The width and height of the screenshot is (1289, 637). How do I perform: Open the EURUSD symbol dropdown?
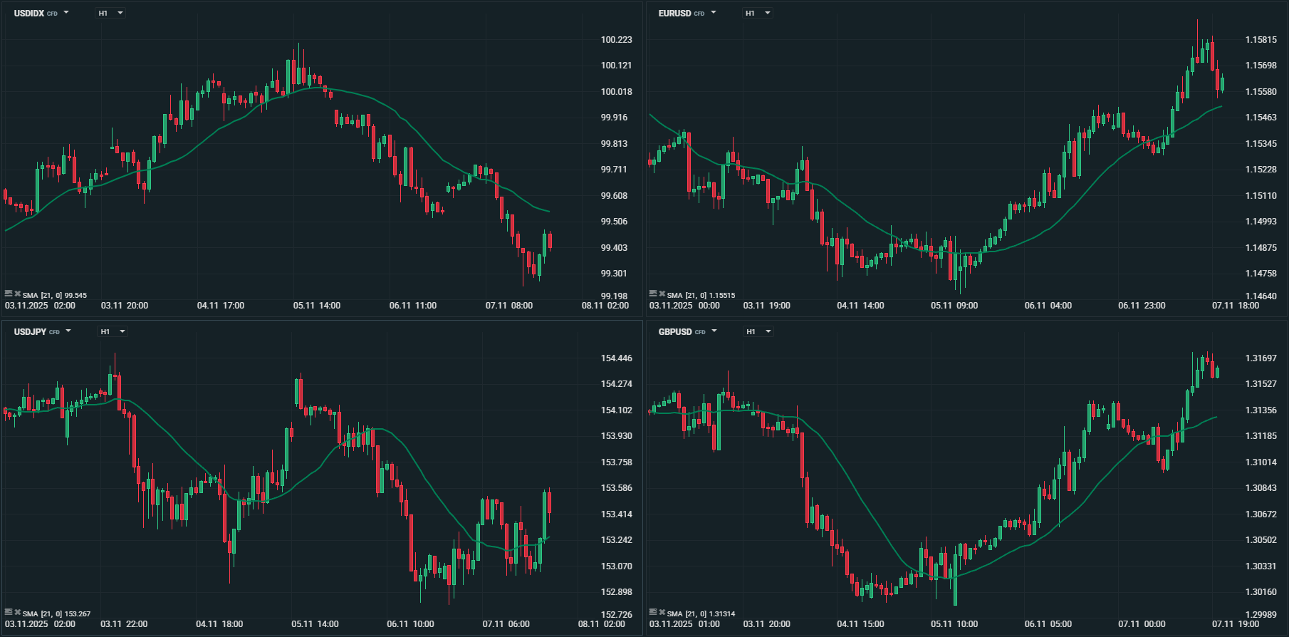[x=714, y=13]
